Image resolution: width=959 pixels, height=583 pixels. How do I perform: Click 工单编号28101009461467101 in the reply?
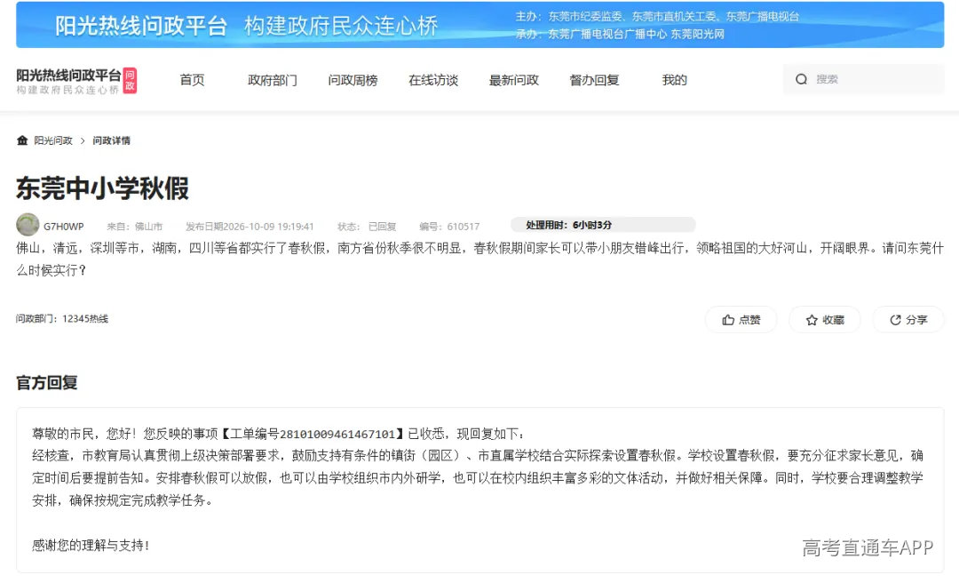(312, 435)
